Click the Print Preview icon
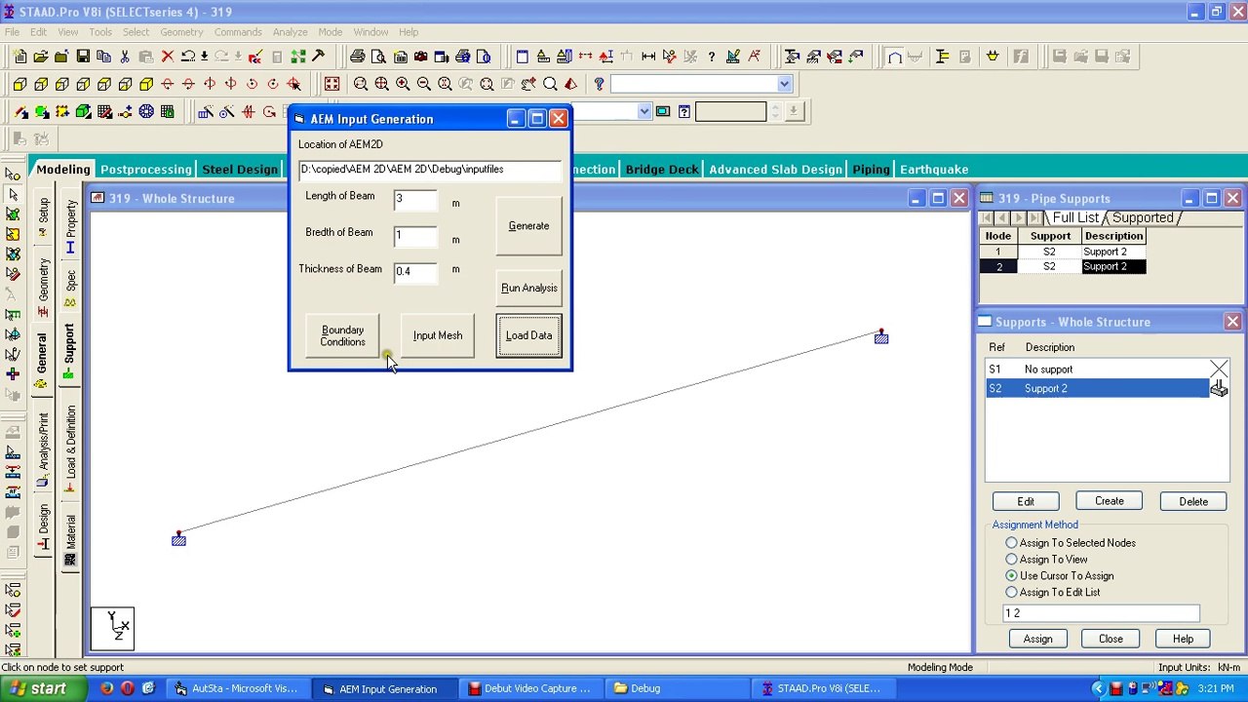The width and height of the screenshot is (1248, 702). 379,57
